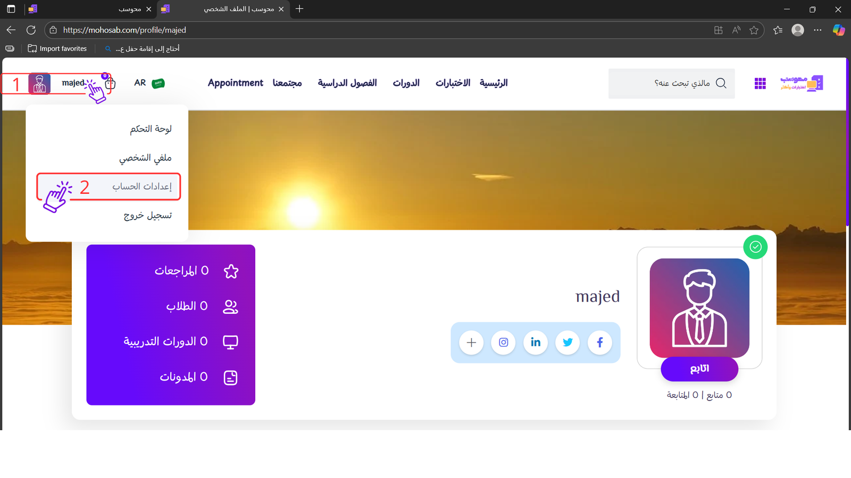Click the Facebook social icon
This screenshot has width=851, height=478.
point(599,343)
